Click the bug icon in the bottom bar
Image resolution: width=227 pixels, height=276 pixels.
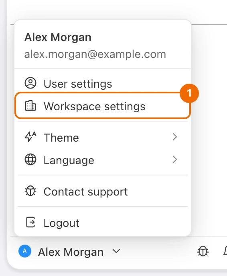pos(203,251)
